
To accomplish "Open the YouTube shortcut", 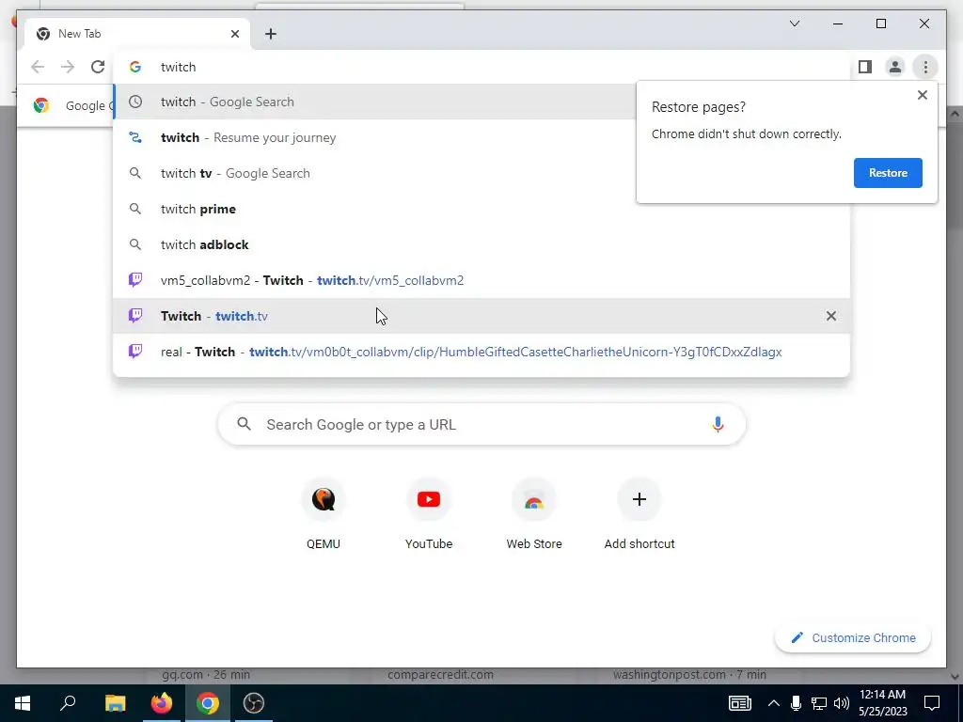I will [429, 514].
